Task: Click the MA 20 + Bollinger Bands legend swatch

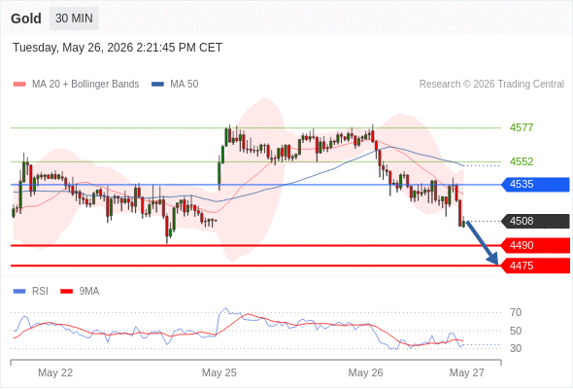Action: (19, 85)
